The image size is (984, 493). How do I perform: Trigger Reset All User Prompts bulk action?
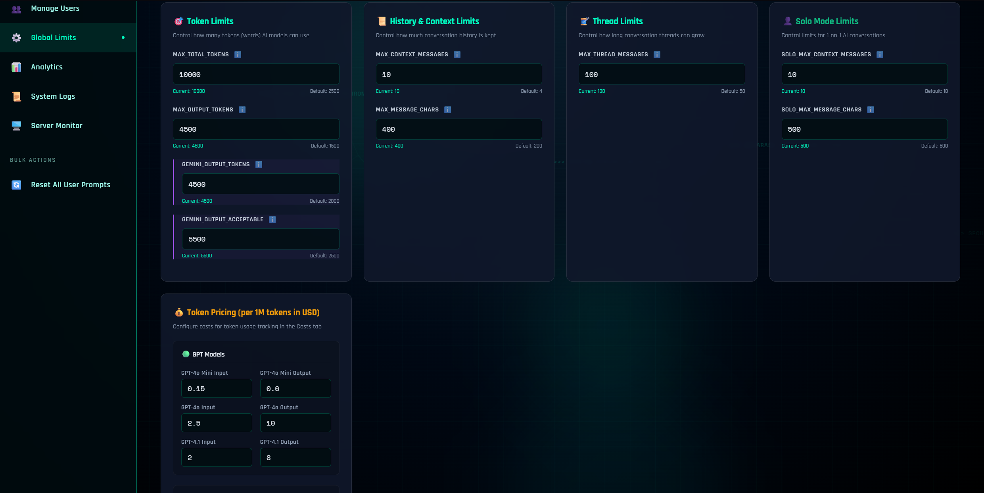click(x=70, y=184)
